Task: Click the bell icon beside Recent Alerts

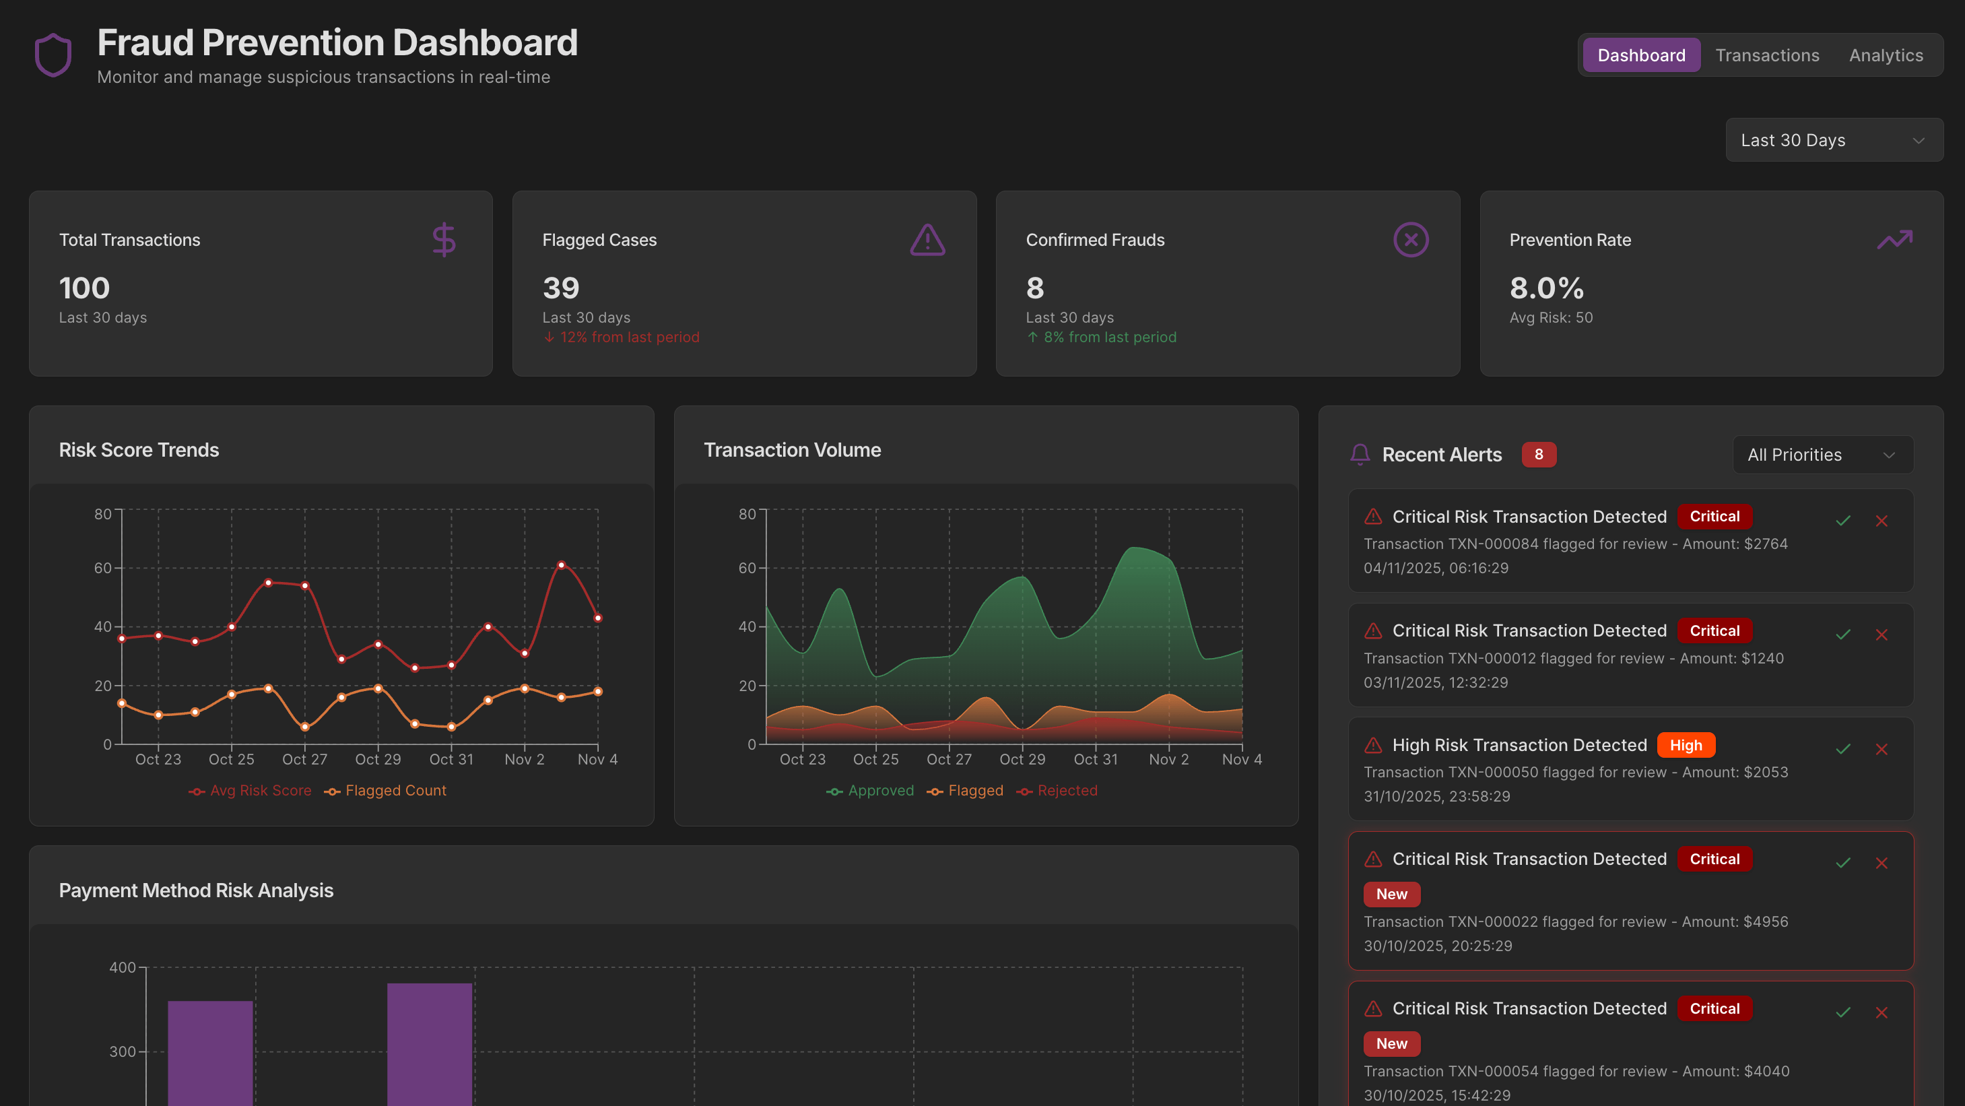Action: click(1360, 455)
